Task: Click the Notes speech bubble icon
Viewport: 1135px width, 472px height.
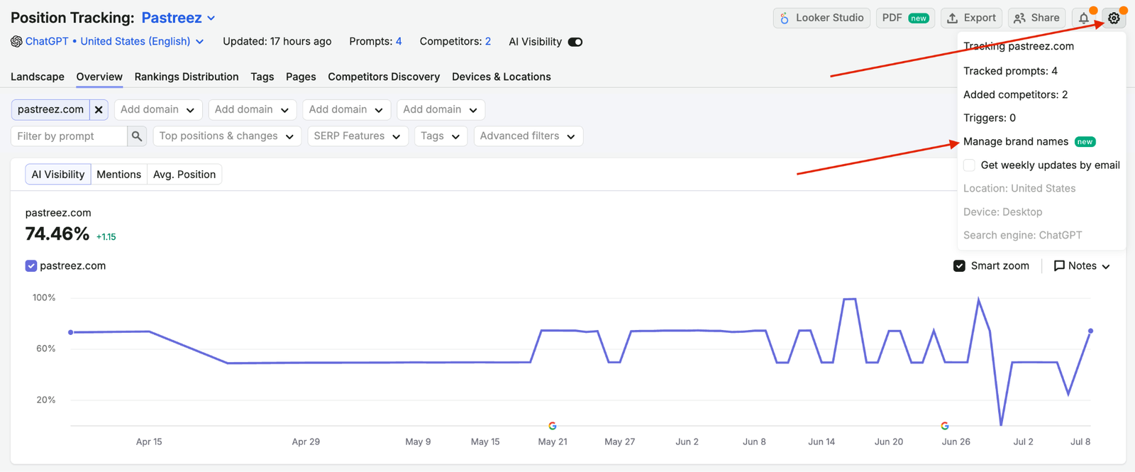Action: (x=1059, y=266)
